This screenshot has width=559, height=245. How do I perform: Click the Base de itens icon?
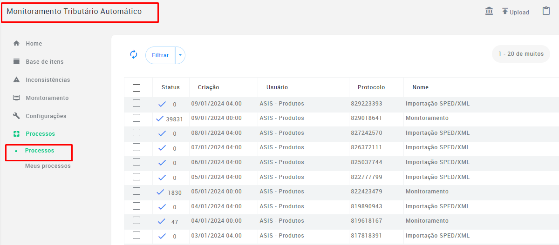16,61
